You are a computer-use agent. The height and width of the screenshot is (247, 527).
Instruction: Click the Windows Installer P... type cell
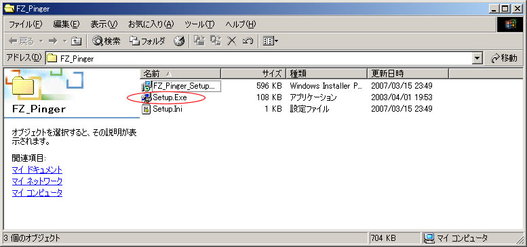pos(326,86)
